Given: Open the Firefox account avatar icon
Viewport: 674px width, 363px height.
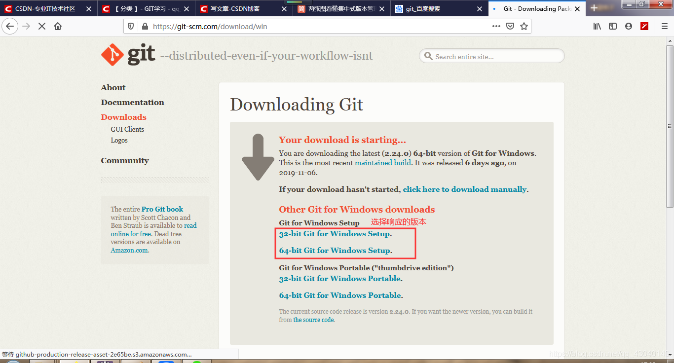Looking at the screenshot, I should coord(629,26).
